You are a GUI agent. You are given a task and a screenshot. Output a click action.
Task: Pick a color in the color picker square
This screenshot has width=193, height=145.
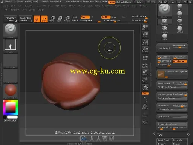tap(11, 107)
